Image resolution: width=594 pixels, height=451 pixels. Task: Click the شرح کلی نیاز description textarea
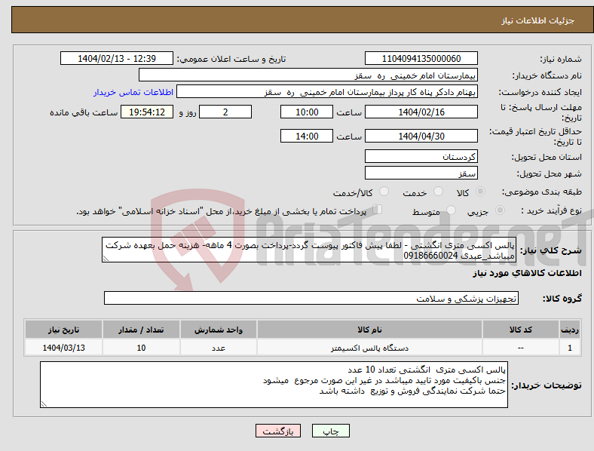tap(309, 250)
